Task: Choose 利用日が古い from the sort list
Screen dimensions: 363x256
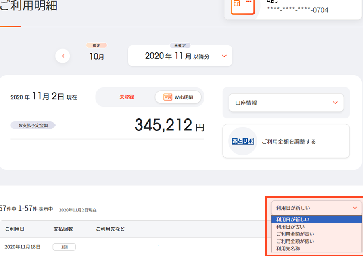Action: (x=290, y=227)
